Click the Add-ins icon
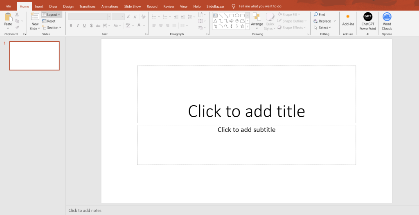Image resolution: width=419 pixels, height=215 pixels. (348, 17)
